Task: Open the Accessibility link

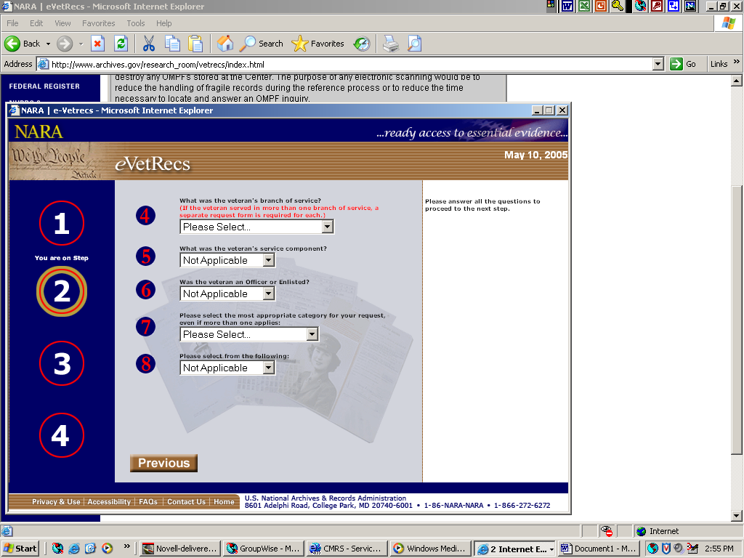Action: (x=109, y=501)
